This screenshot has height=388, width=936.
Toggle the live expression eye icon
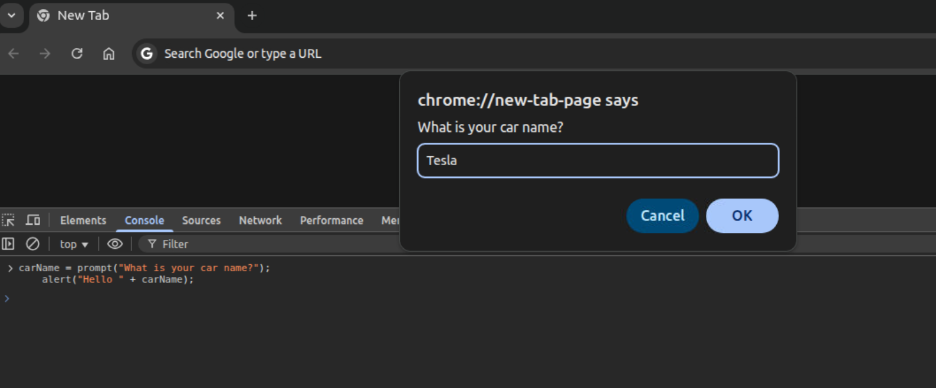coord(115,244)
